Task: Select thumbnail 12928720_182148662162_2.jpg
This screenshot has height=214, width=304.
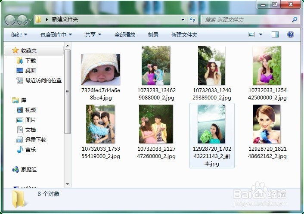Action: [x=267, y=124]
